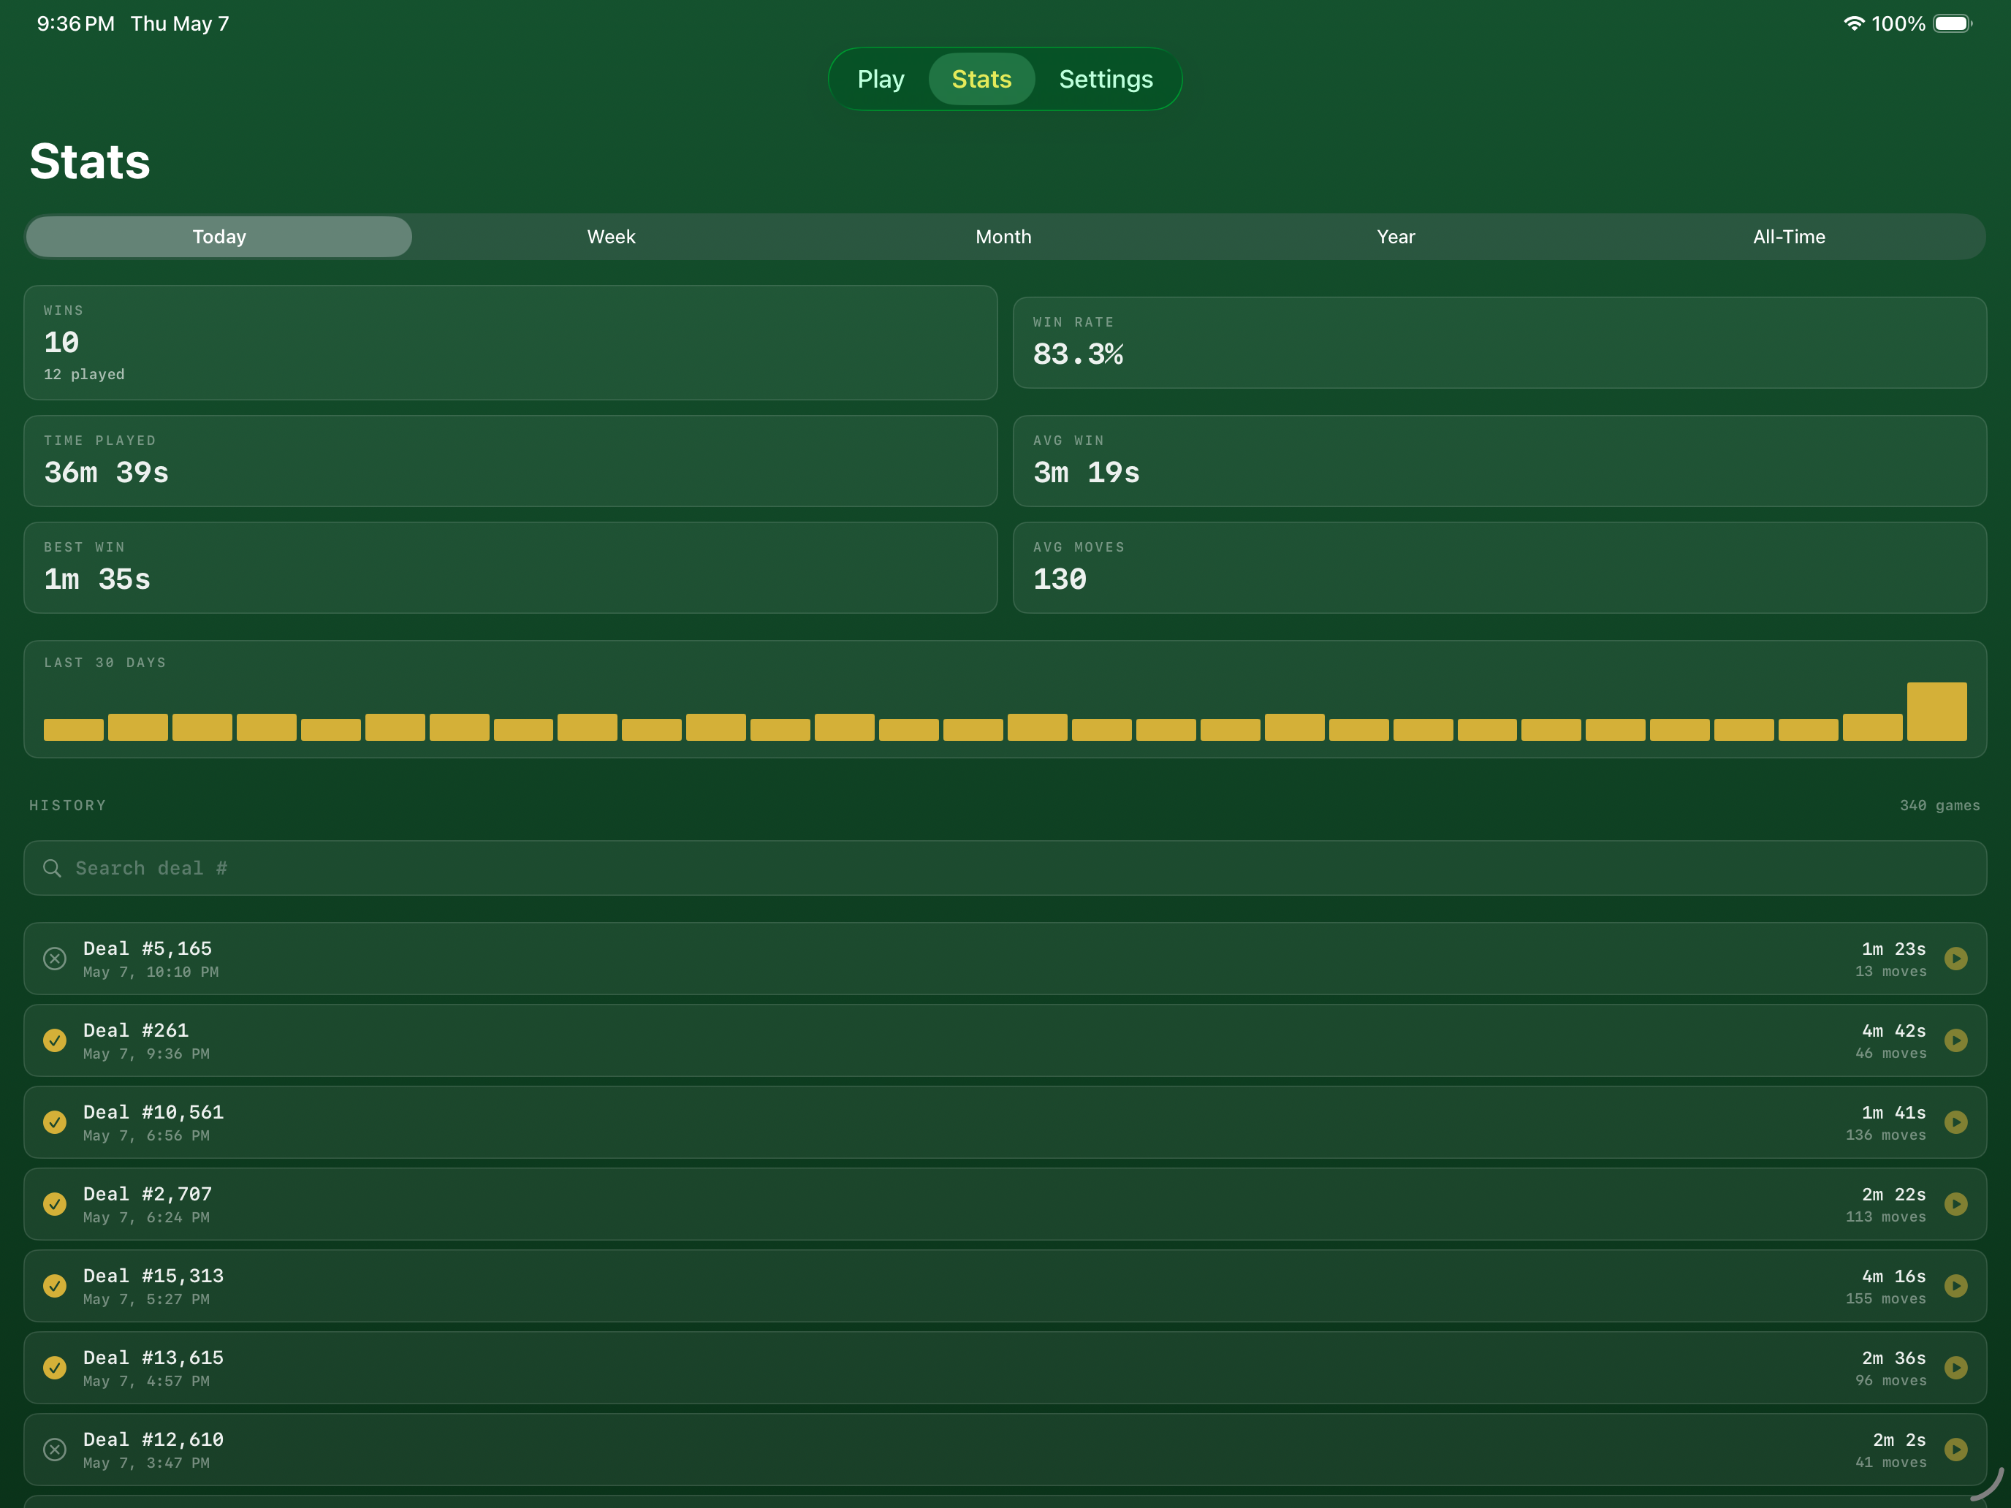Replay Deal #13,615 play icon
The height and width of the screenshot is (1508, 2011).
pyautogui.click(x=1955, y=1367)
